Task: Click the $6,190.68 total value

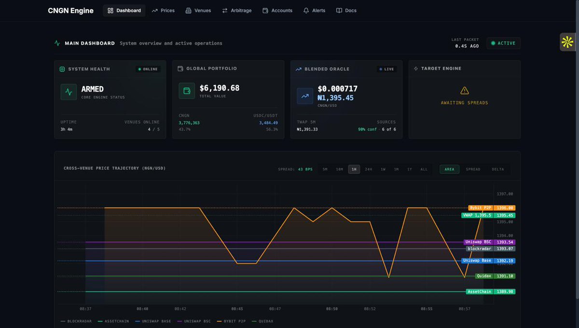Action: coord(219,88)
